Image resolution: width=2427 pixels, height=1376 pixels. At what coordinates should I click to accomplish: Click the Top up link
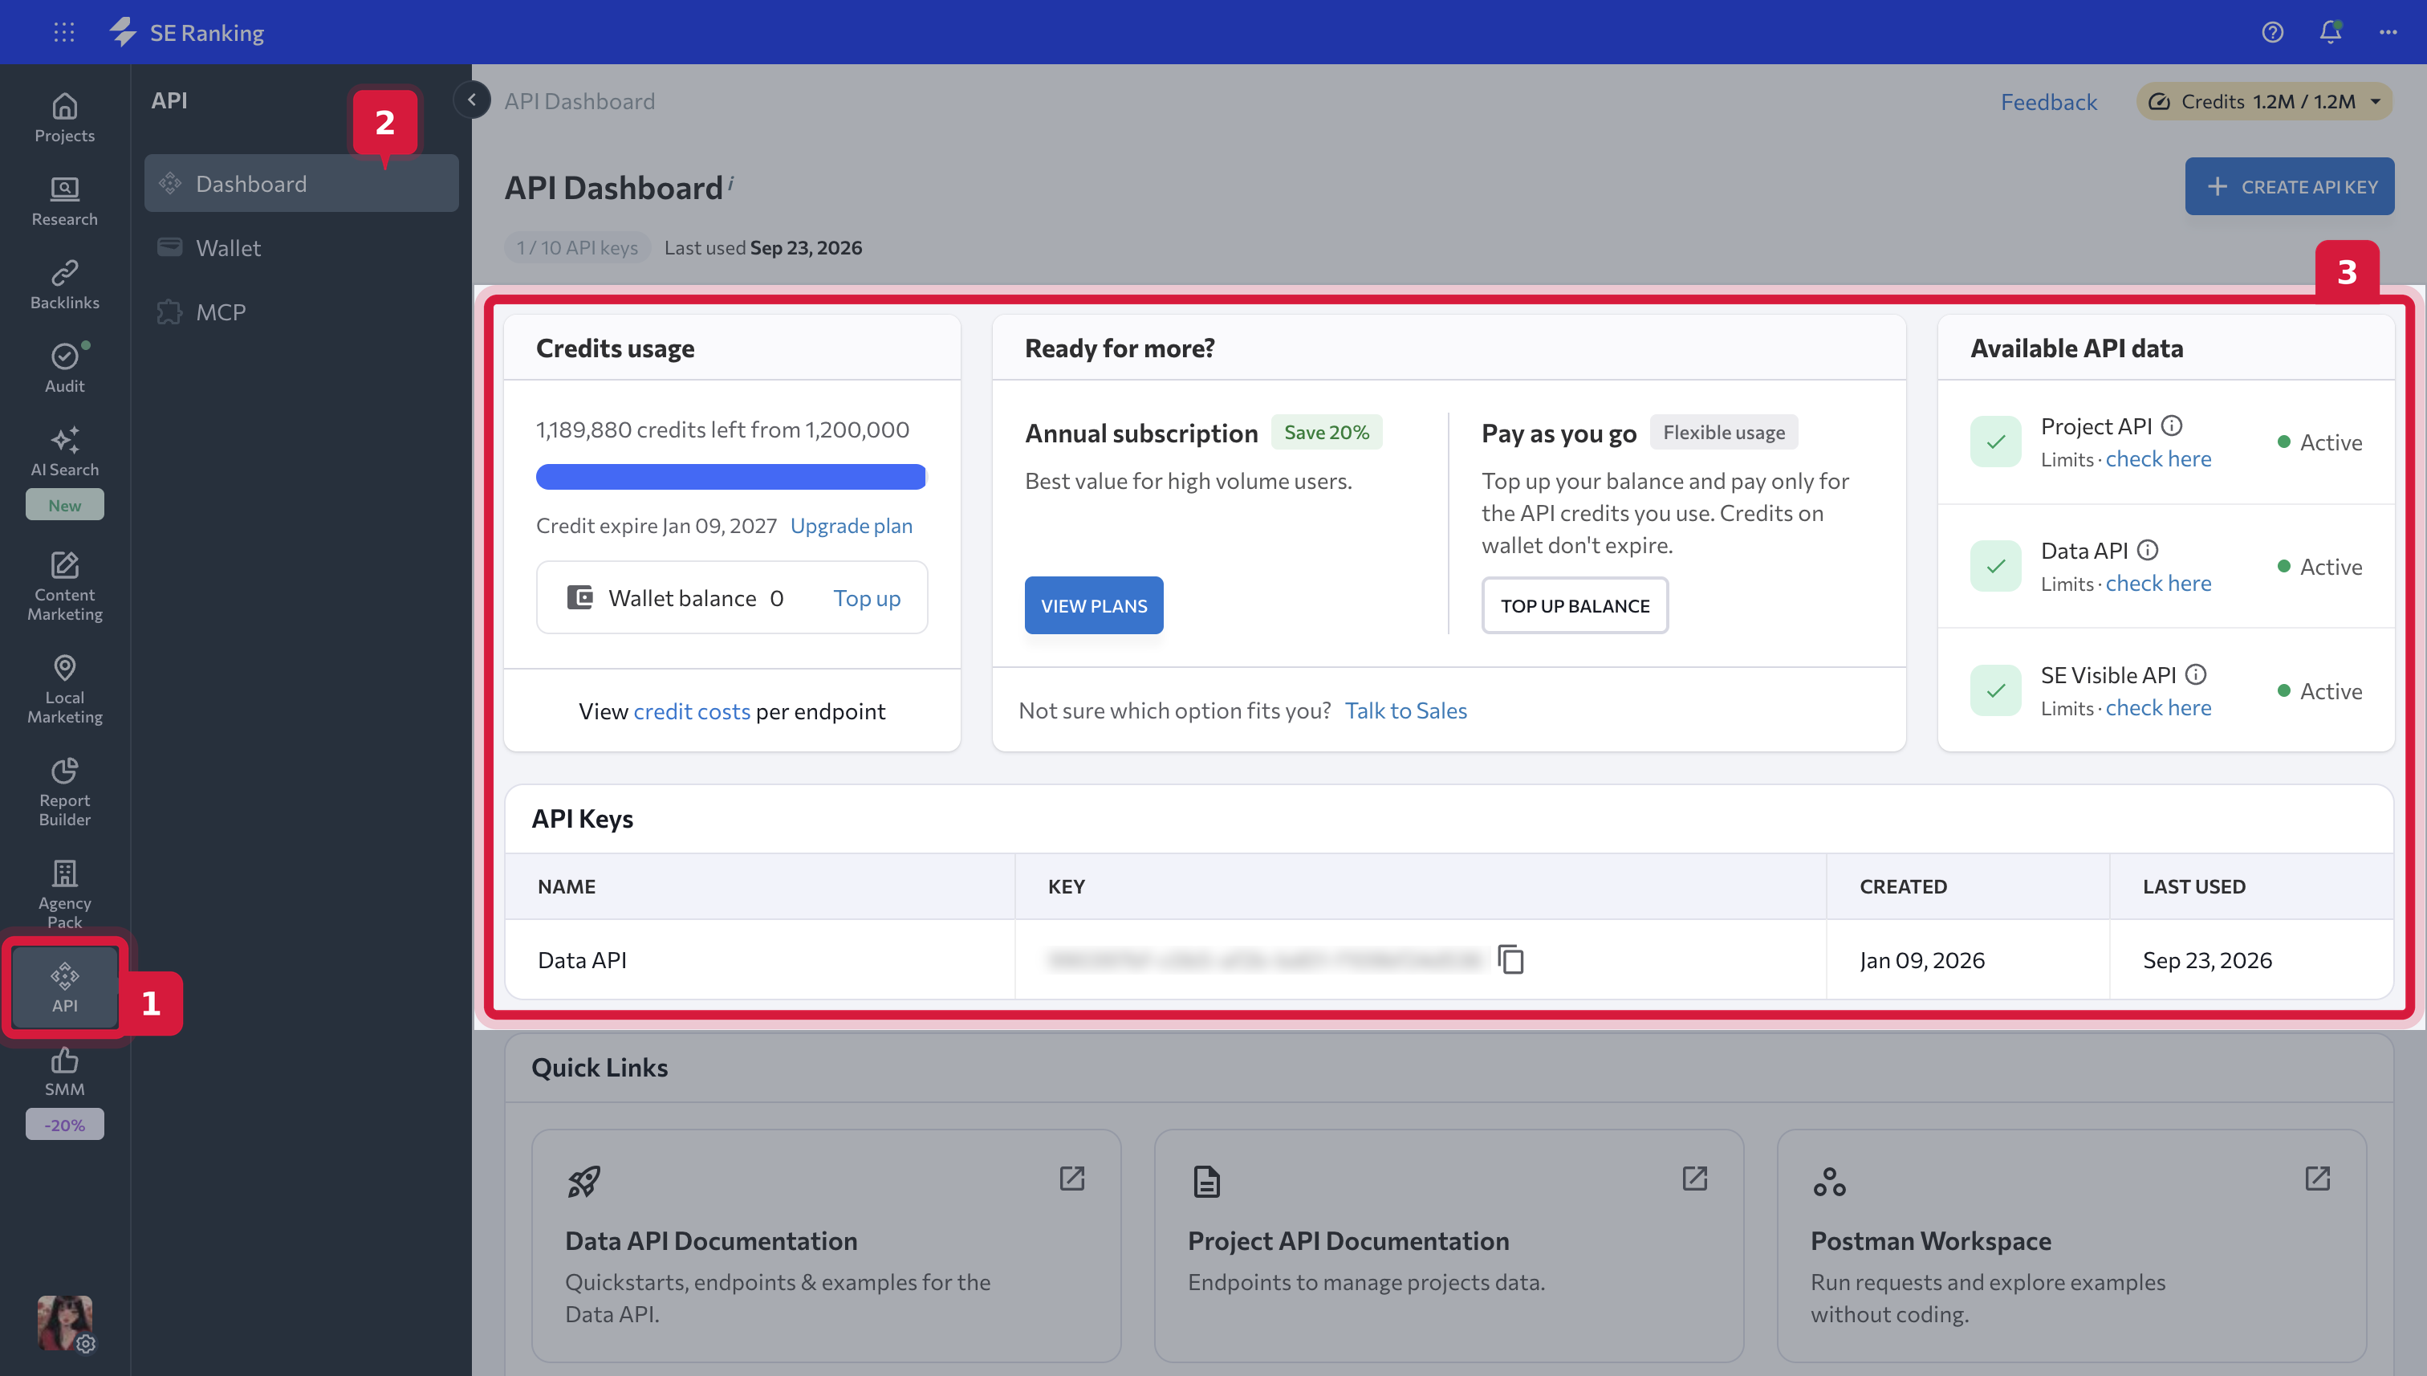866,598
